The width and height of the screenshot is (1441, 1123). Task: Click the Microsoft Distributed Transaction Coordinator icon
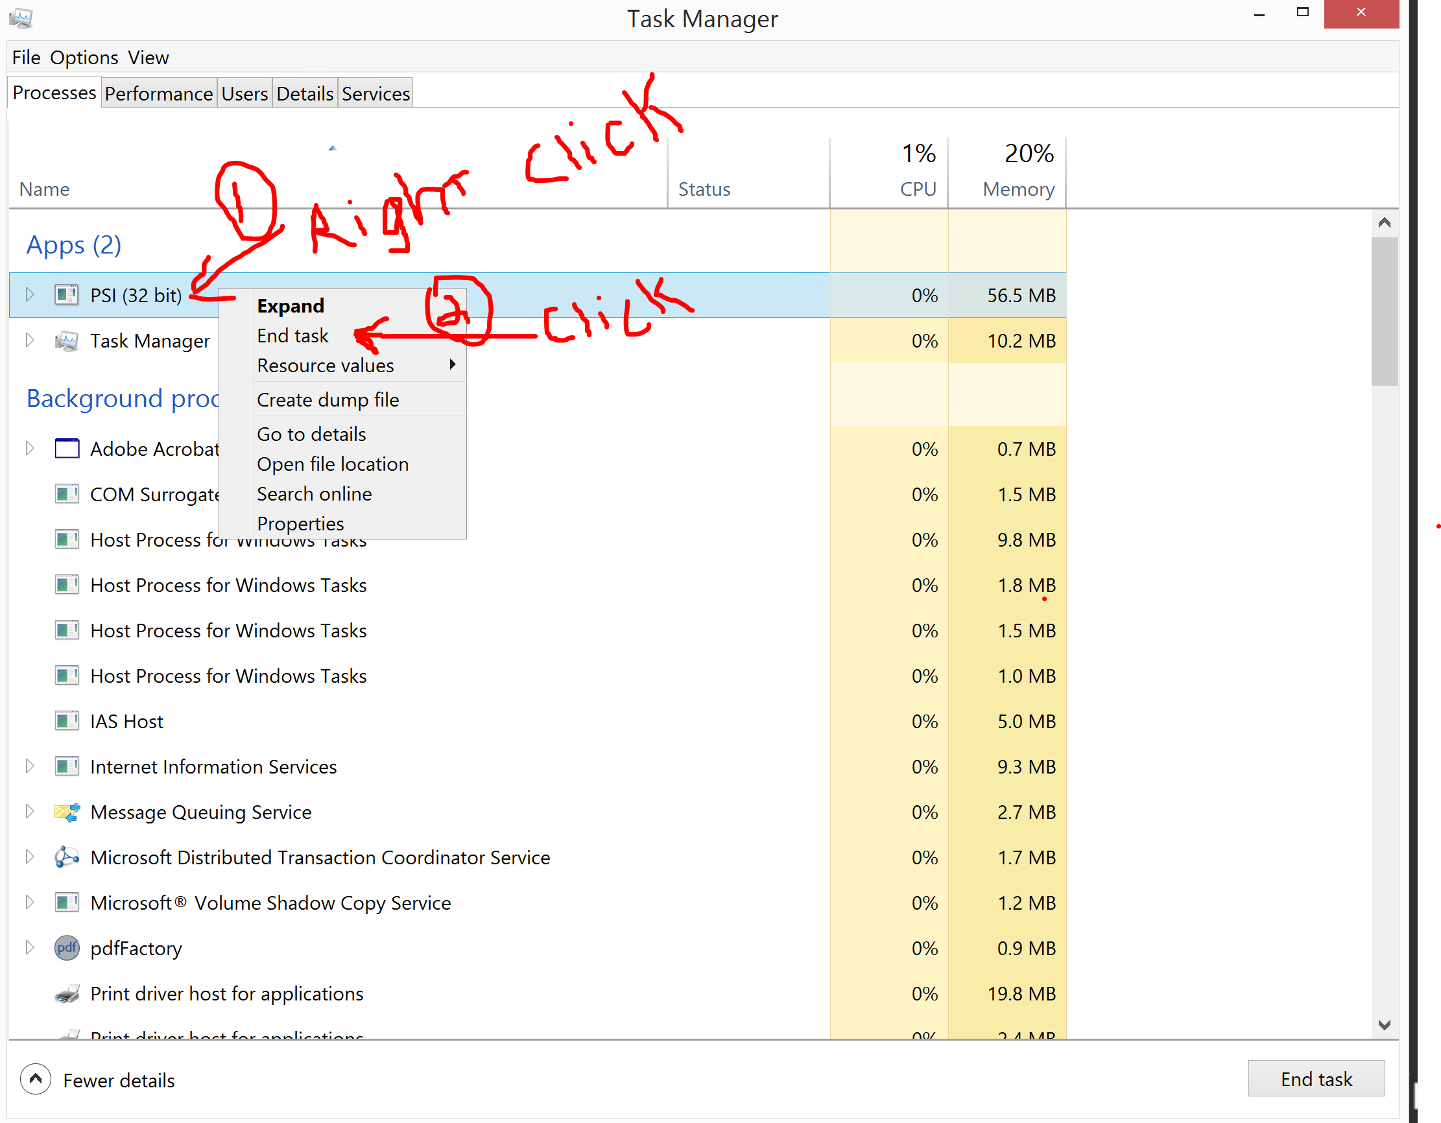(67, 857)
